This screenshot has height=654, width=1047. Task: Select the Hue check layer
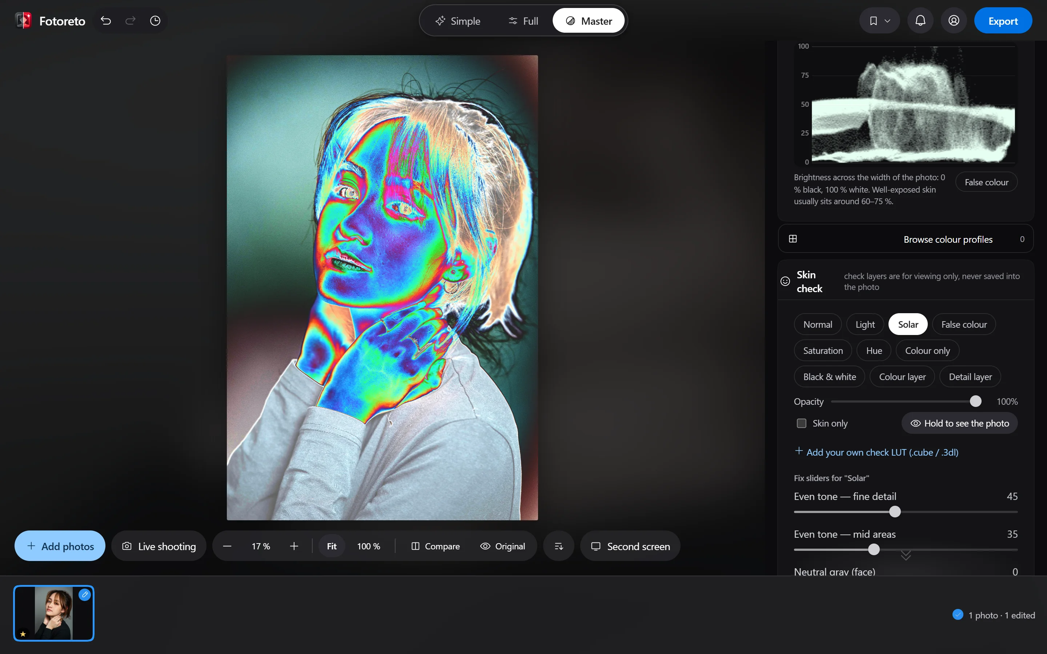tap(874, 350)
